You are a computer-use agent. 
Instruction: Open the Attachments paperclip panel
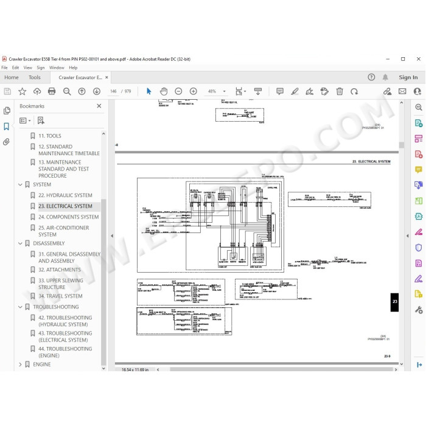coord(7,142)
